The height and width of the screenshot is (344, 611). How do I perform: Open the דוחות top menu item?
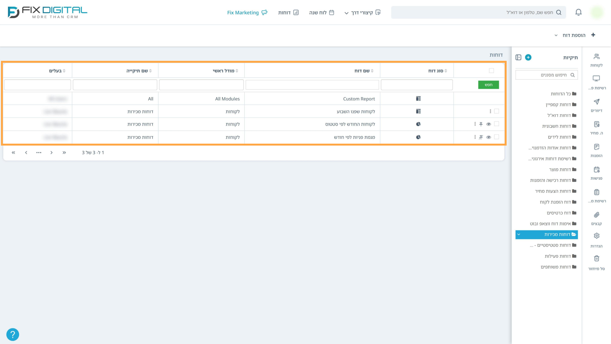point(288,12)
